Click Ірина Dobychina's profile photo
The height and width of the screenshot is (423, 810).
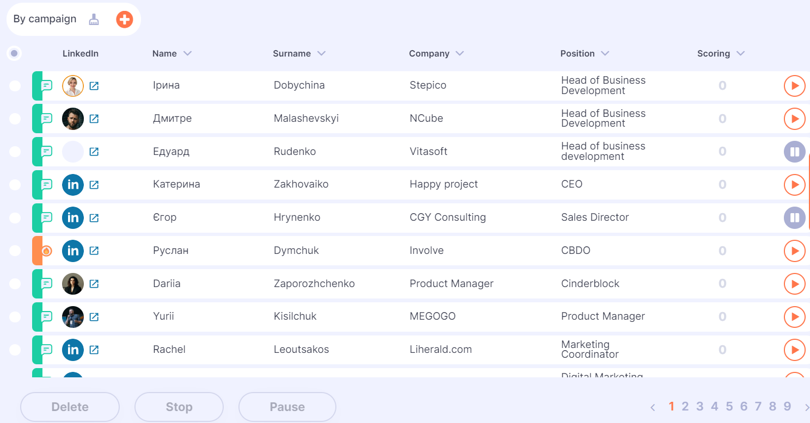click(x=73, y=86)
